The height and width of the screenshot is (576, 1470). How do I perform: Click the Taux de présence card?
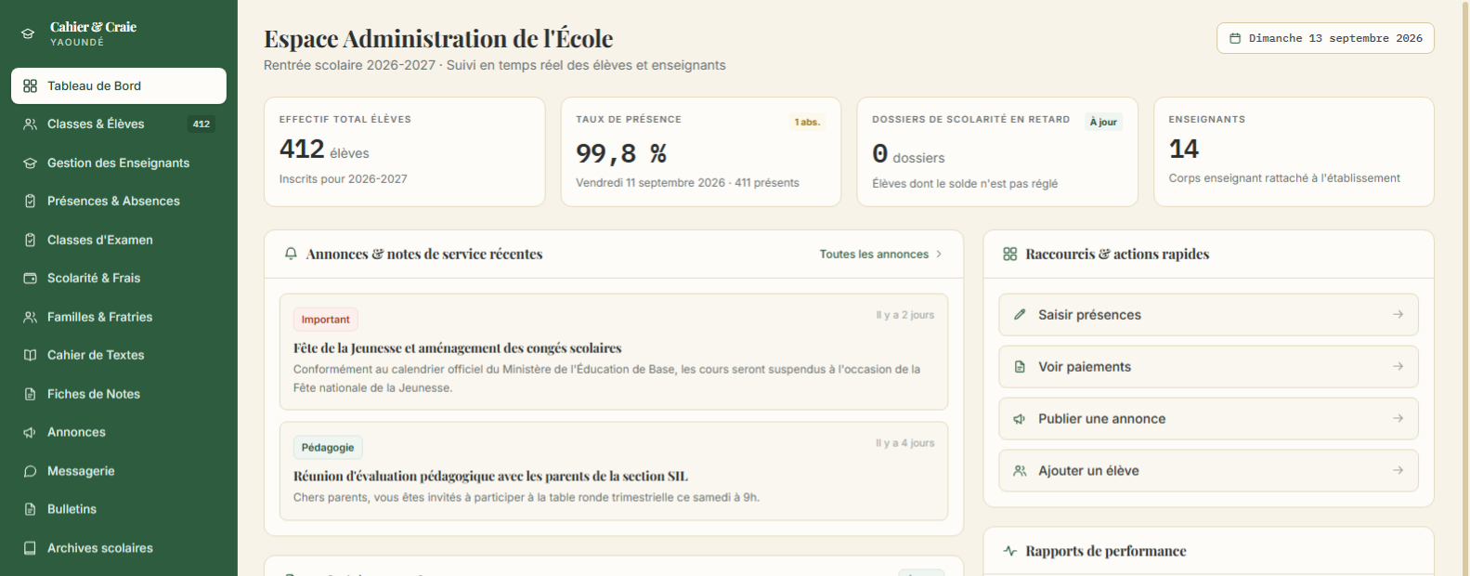click(700, 151)
